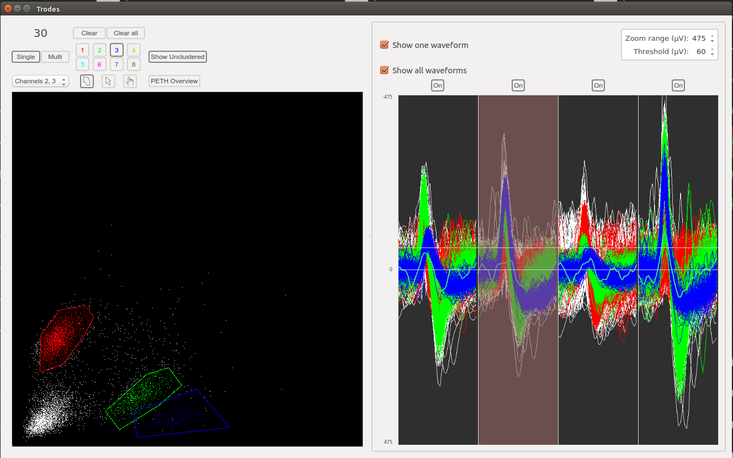Image resolution: width=733 pixels, height=458 pixels.
Task: Toggle the On button of leftmost waveform channel
Action: click(438, 85)
